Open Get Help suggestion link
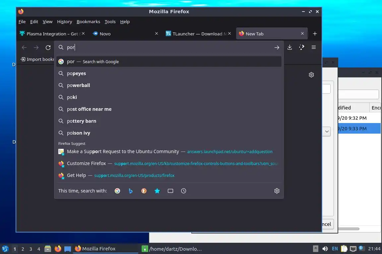 (169, 175)
